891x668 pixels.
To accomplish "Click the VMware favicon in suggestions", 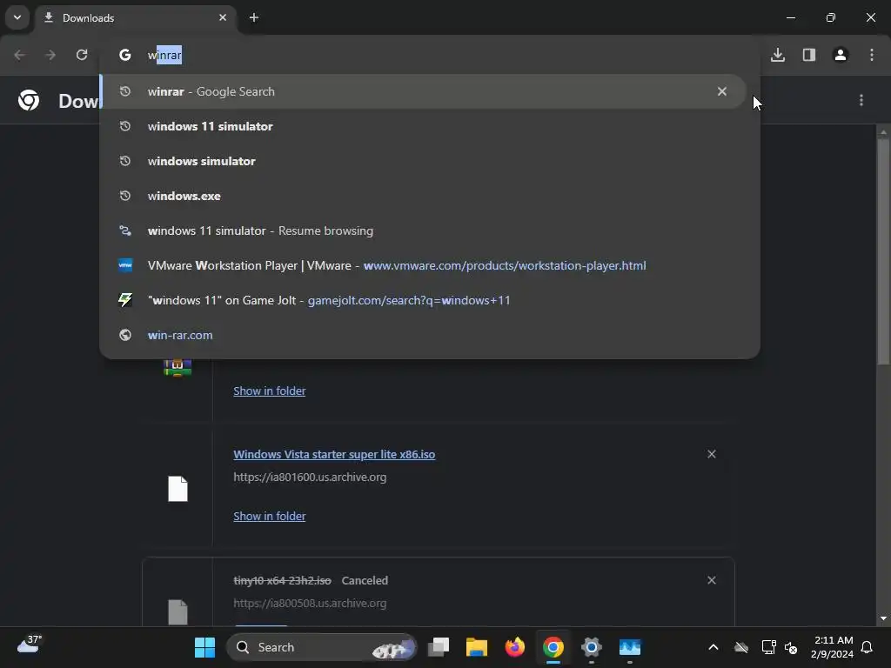I will (125, 265).
